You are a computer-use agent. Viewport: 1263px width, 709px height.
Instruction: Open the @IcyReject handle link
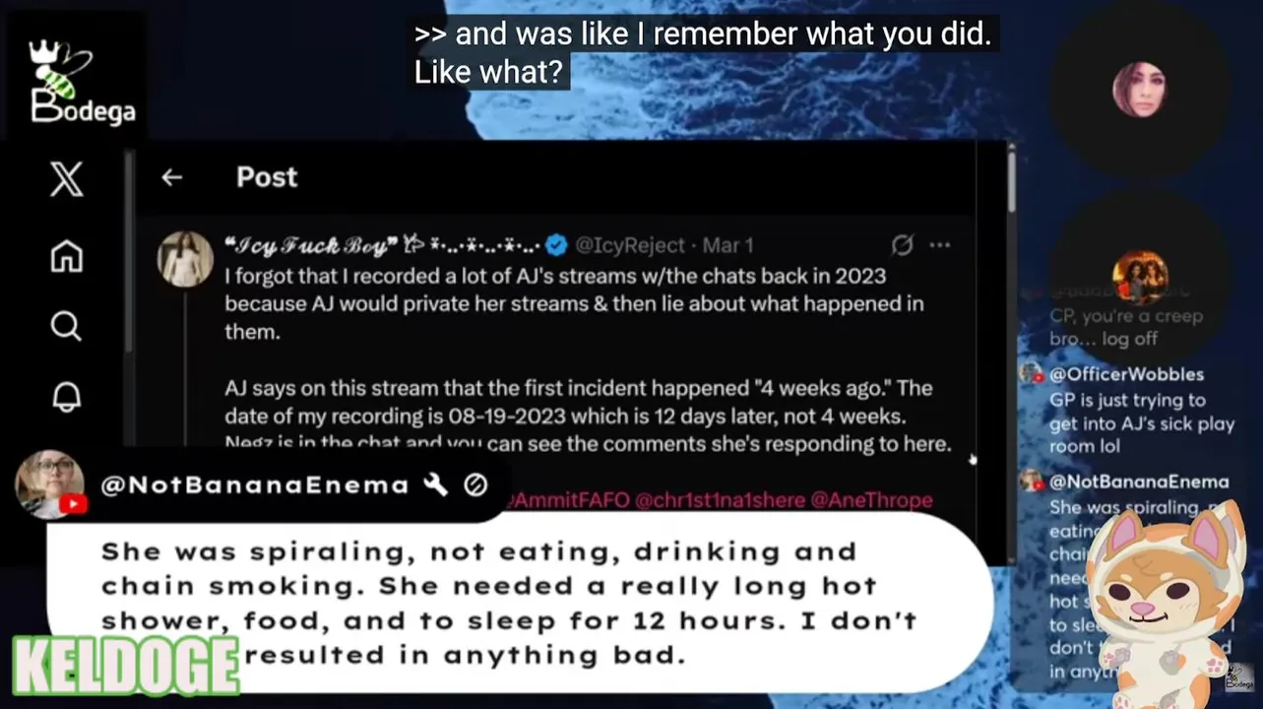pyautogui.click(x=628, y=244)
